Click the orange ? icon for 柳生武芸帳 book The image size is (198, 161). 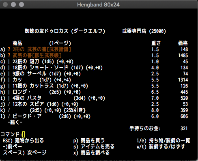point(9,56)
